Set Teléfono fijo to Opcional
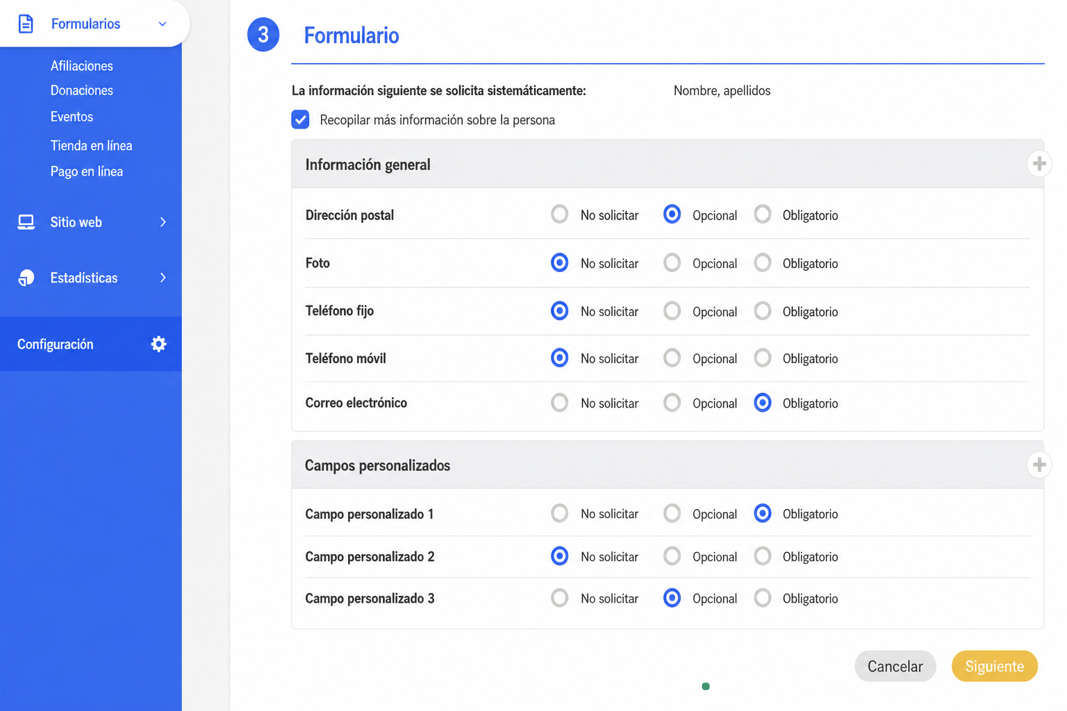Viewport: 1067px width, 711px height. [672, 310]
